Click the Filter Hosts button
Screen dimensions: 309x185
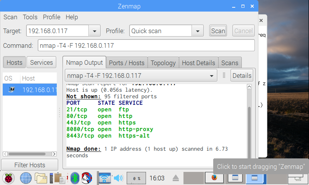(x=30, y=165)
